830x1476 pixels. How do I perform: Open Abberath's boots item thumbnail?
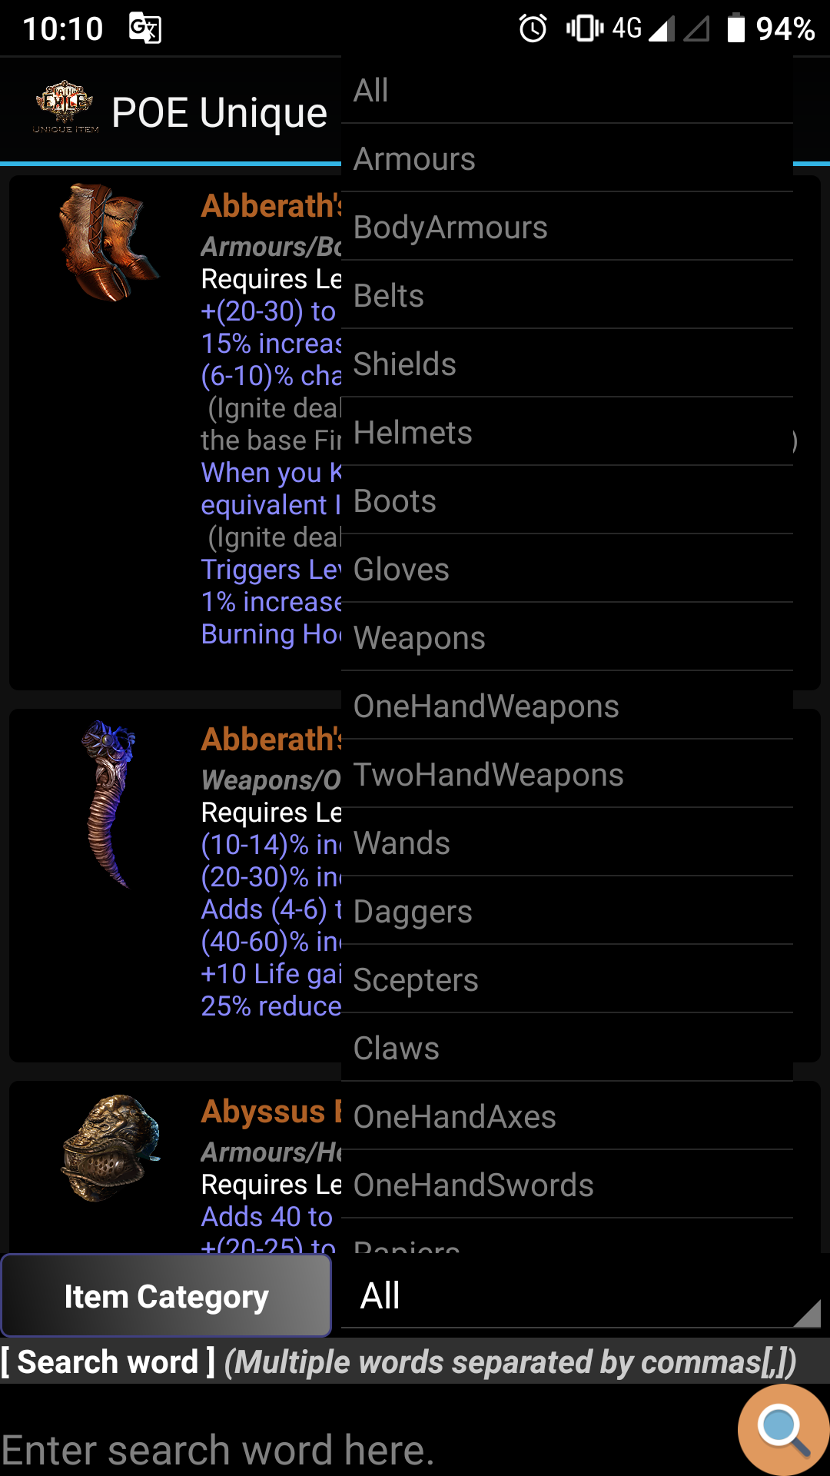(108, 242)
